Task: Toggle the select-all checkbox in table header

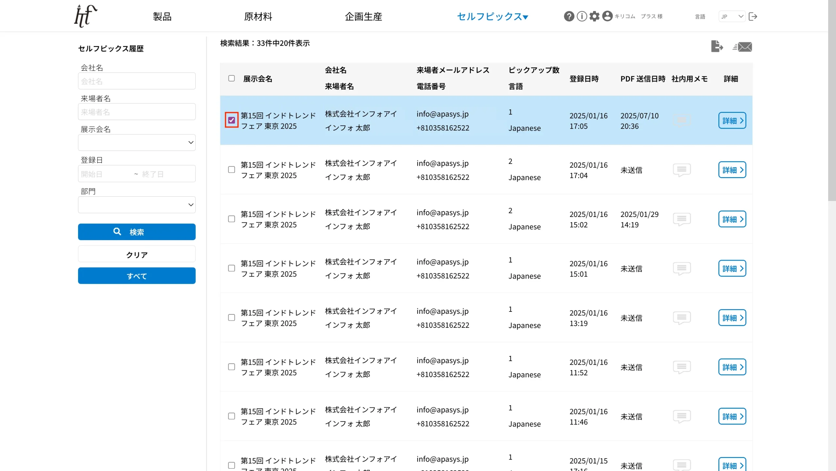Action: coord(232,78)
